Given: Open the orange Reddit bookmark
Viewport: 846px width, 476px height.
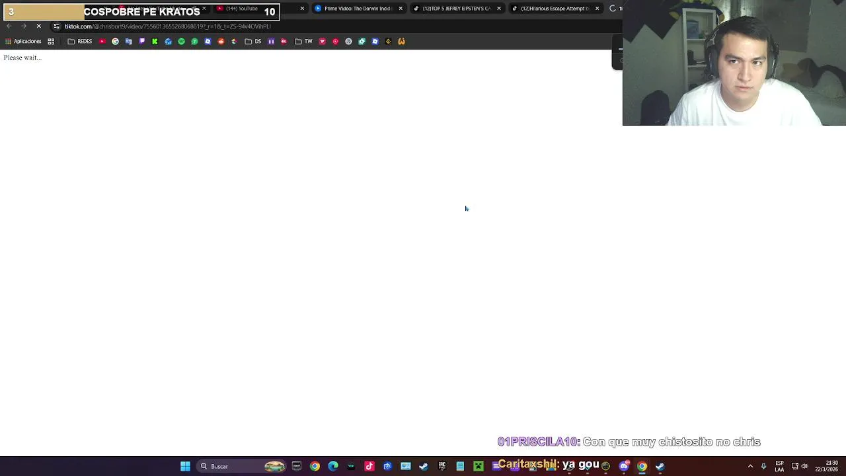Looking at the screenshot, I should tap(221, 42).
